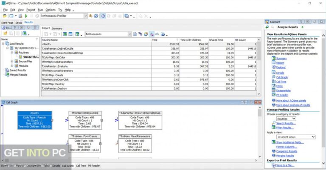Image resolution: width=326 pixels, height=170 pixels.
Task: Click the binoculars-like icon next to document icon
Action: [141, 34]
